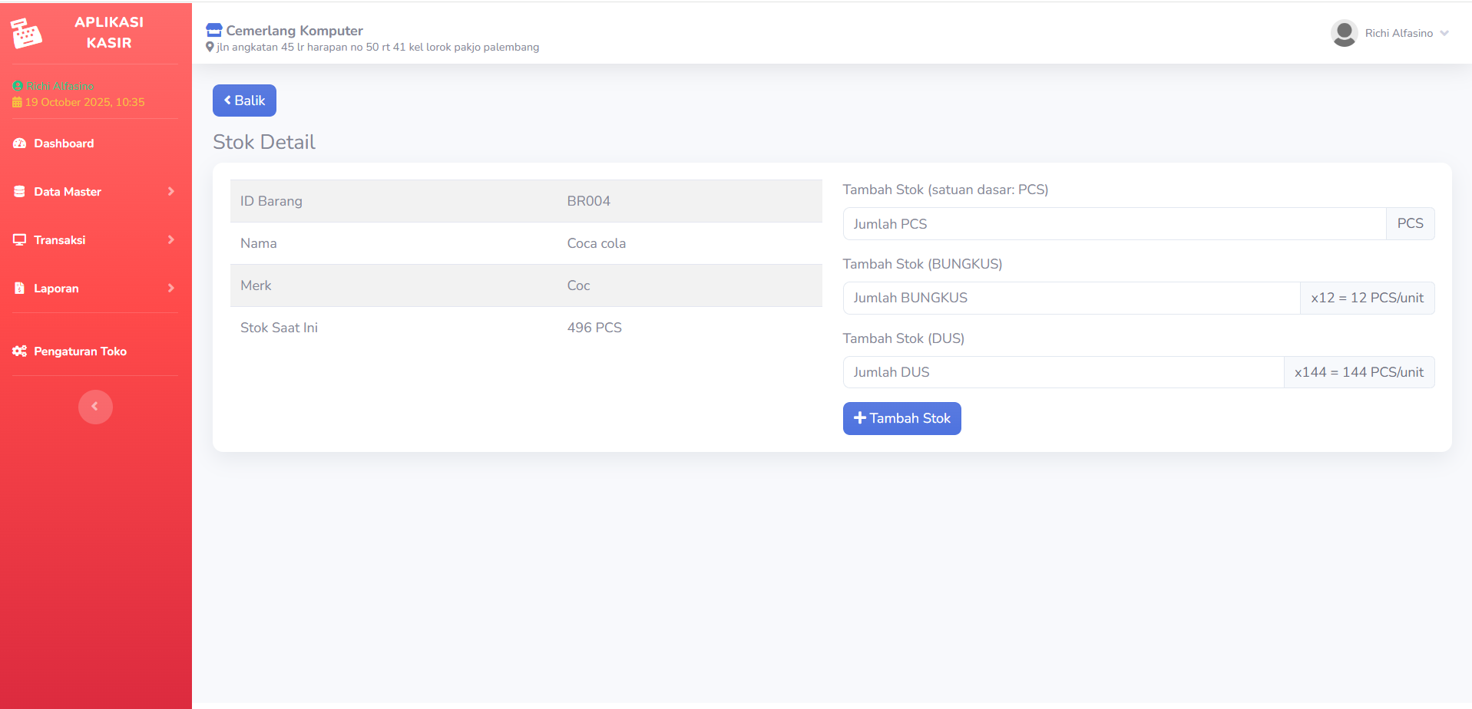1472x709 pixels.
Task: Click the Pengaturan Toko gears icon
Action: click(20, 351)
